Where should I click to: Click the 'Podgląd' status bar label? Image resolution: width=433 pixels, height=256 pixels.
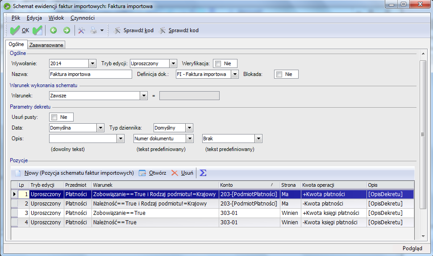(x=412, y=248)
